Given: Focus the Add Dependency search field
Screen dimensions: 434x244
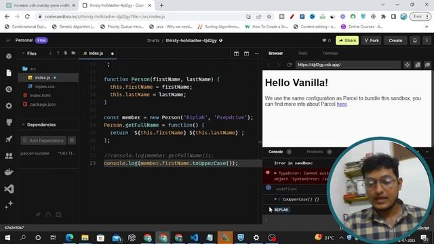Looking at the screenshot, I should tap(43, 140).
